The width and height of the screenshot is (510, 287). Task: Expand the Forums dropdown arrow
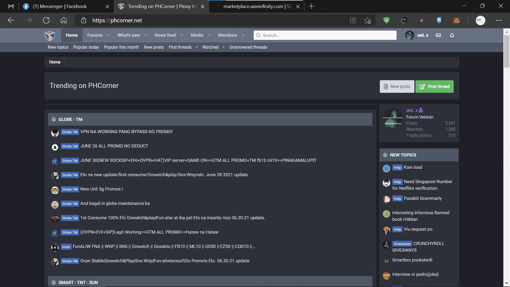108,35
